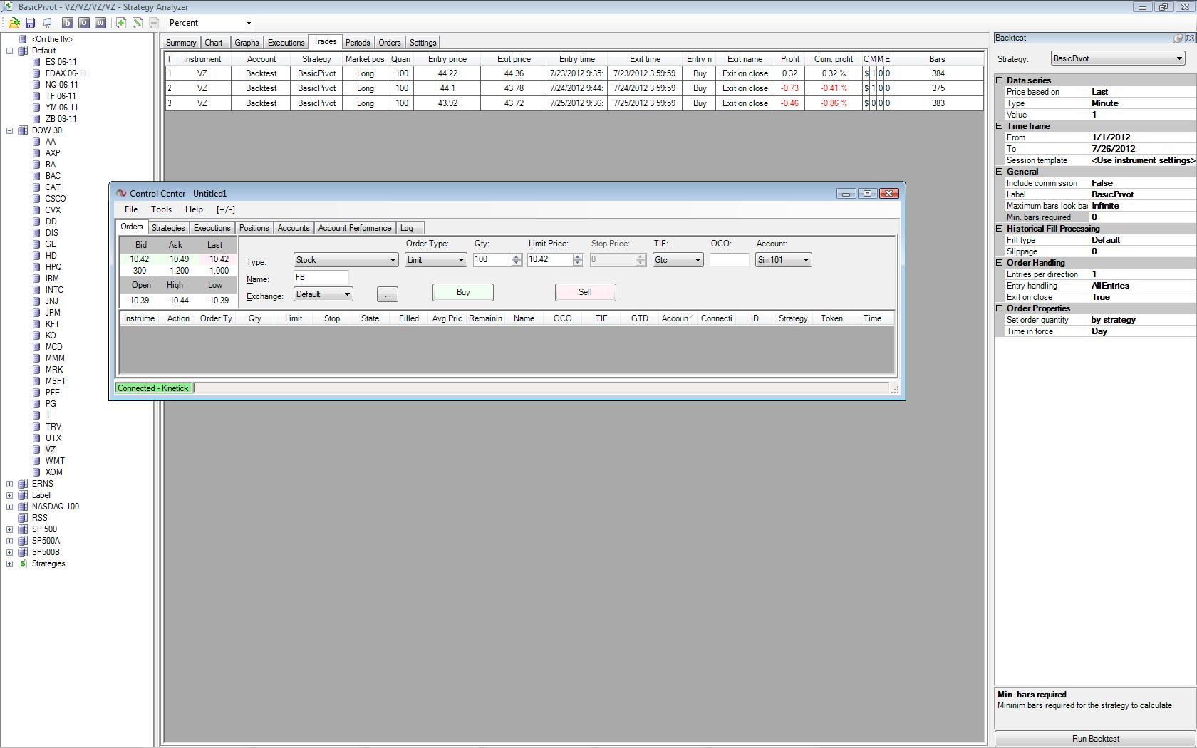The width and height of the screenshot is (1197, 748).
Task: Open the Order Type dropdown showing Limit
Action: [461, 260]
